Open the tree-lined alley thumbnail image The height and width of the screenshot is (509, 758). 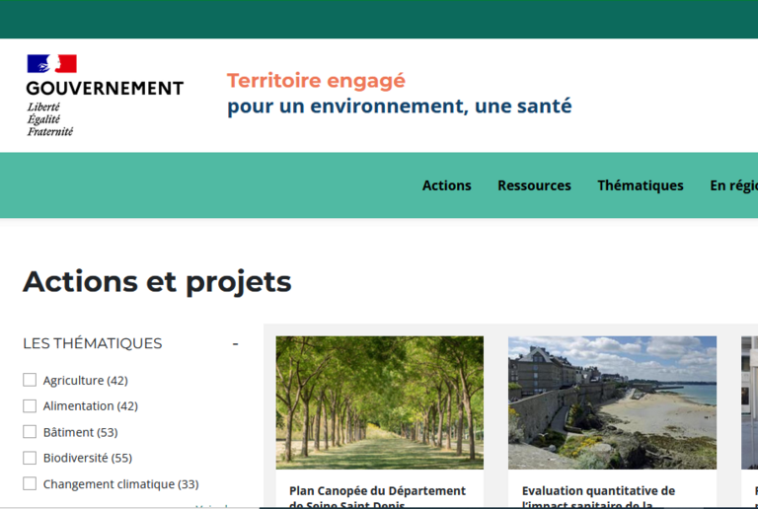point(379,402)
